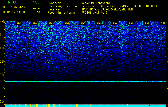The height and width of the screenshot is (107, 168).
Task: Click the 1459 time marker
Action: (x=146, y=23)
